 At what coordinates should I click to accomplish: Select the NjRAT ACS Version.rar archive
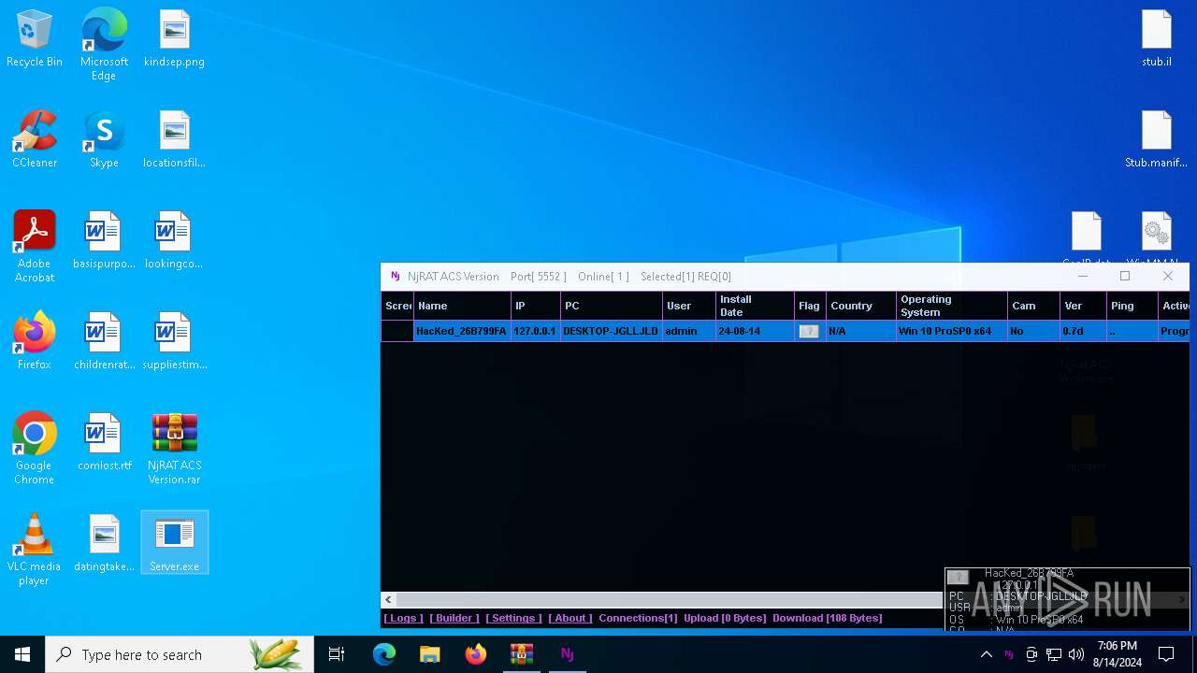coord(174,449)
